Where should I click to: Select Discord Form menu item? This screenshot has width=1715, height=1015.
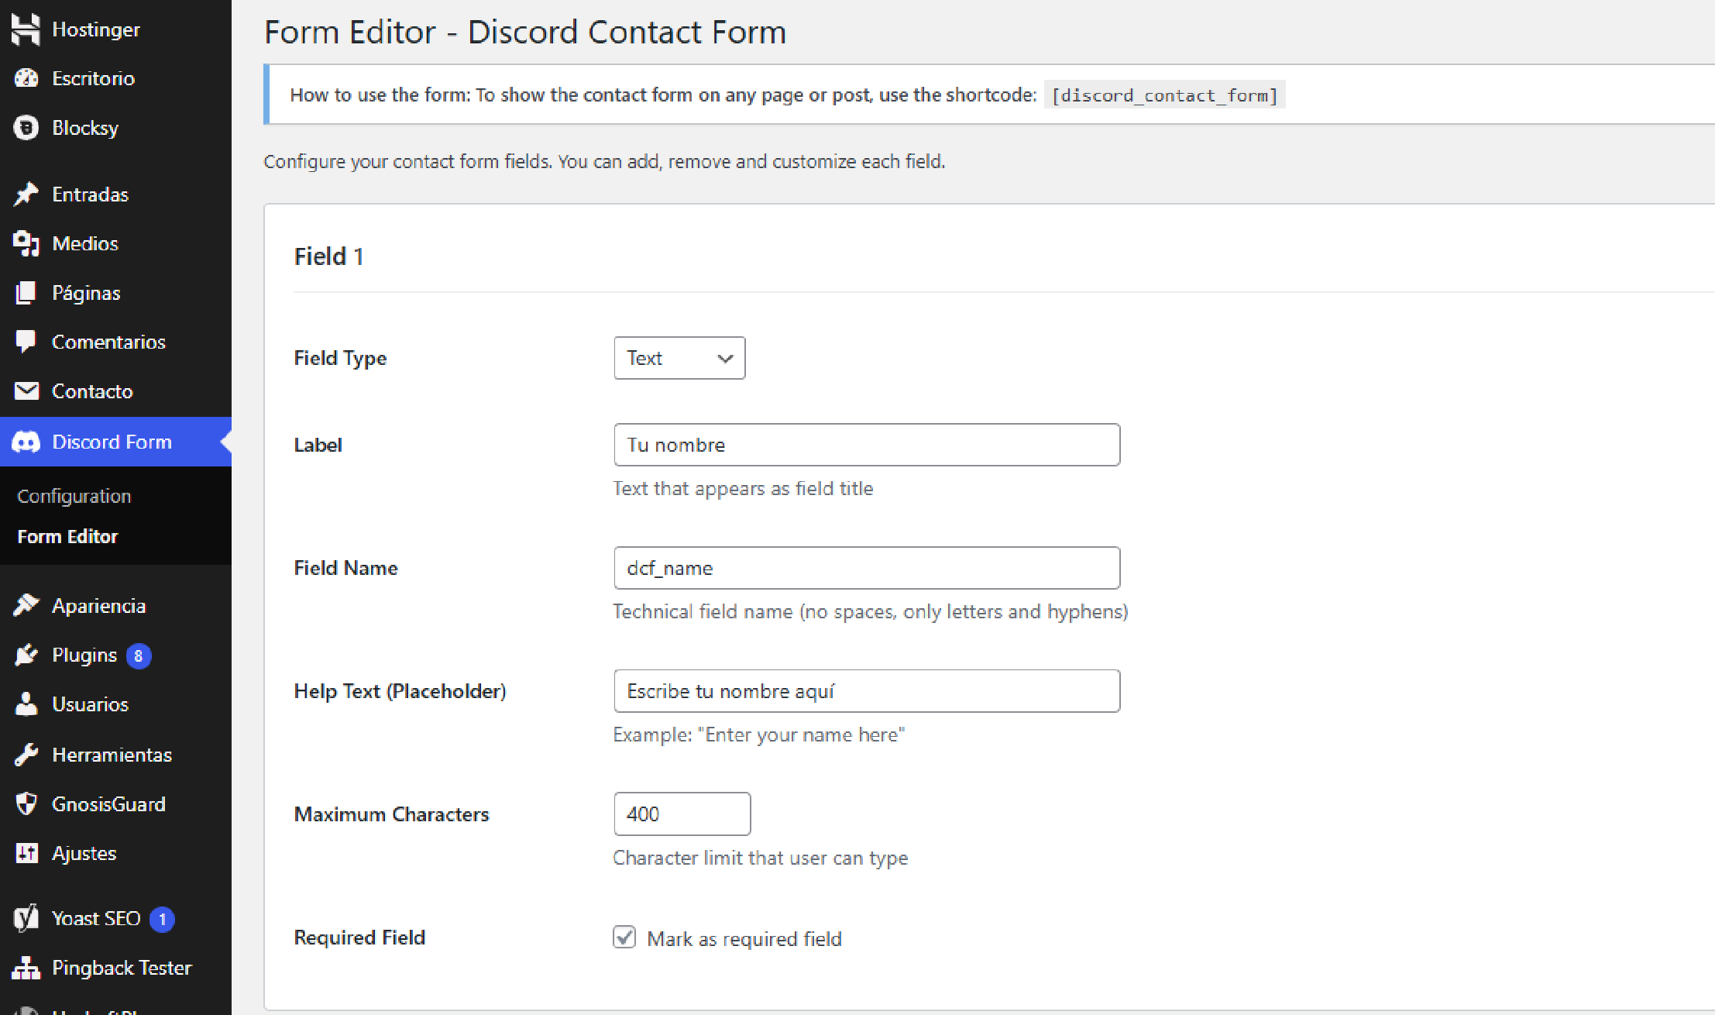(115, 442)
